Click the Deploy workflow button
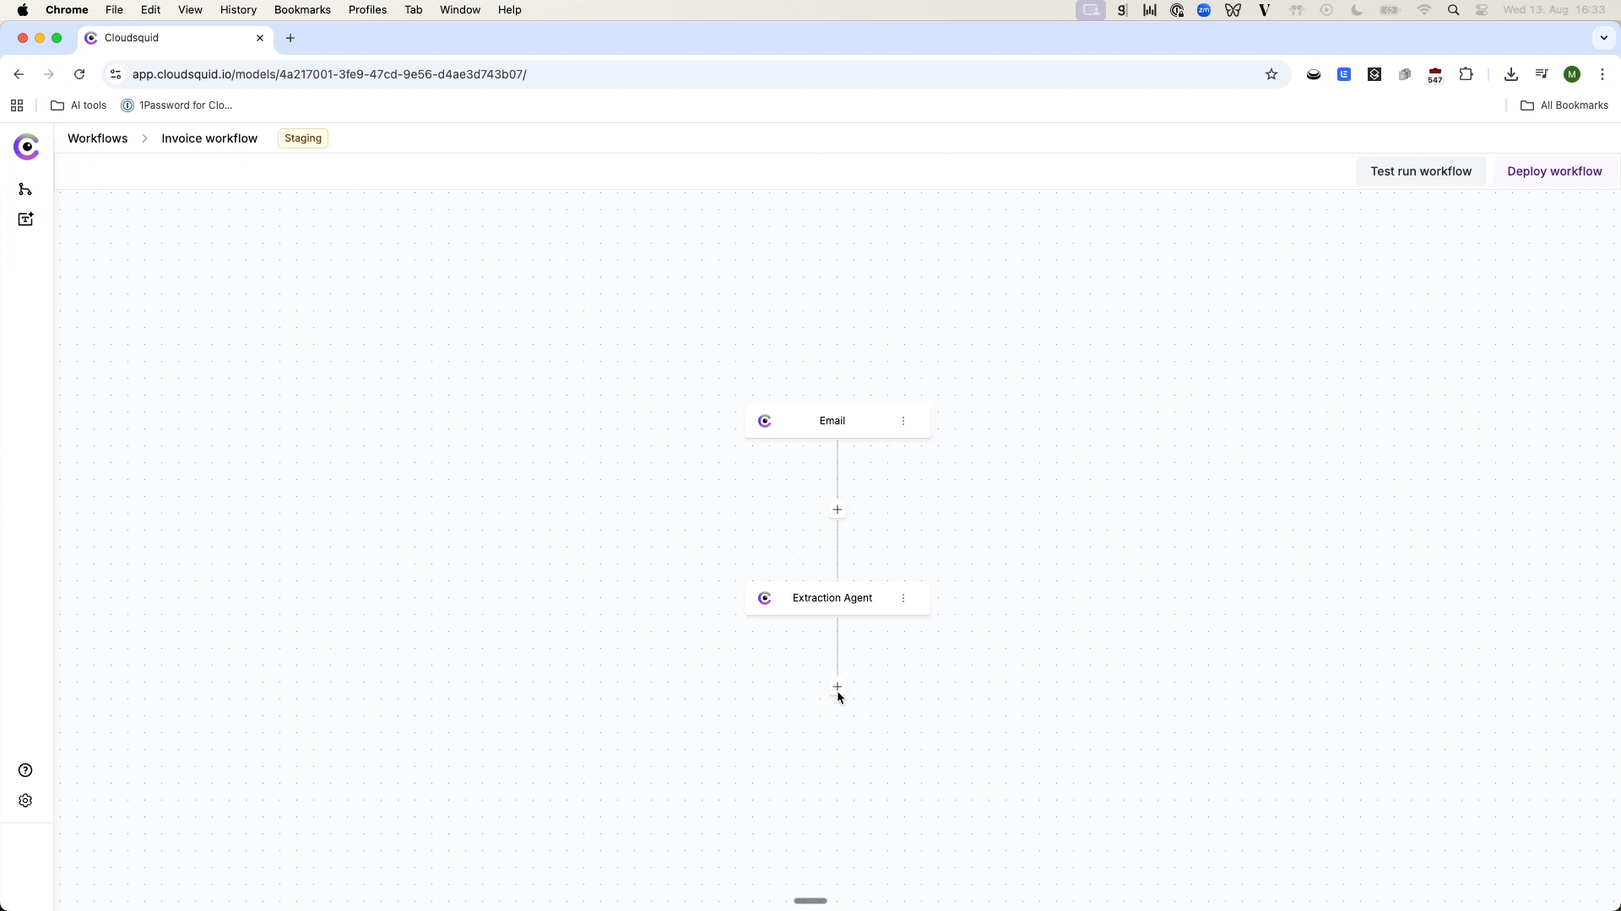Viewport: 1621px width, 911px height. click(1553, 171)
